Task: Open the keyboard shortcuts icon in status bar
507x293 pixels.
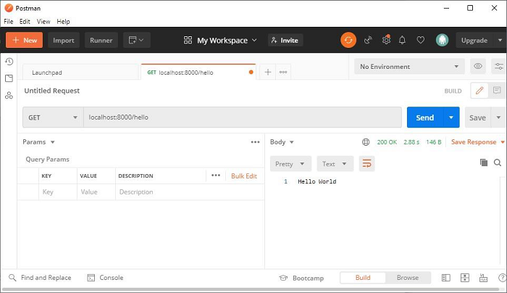Action: click(483, 278)
